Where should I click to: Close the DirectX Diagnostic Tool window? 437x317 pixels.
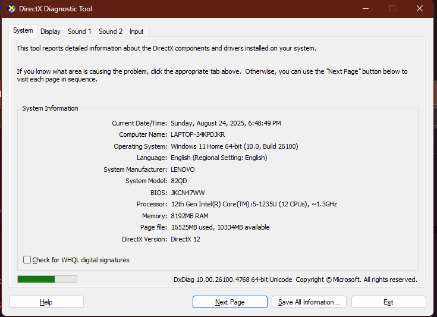tap(420, 9)
